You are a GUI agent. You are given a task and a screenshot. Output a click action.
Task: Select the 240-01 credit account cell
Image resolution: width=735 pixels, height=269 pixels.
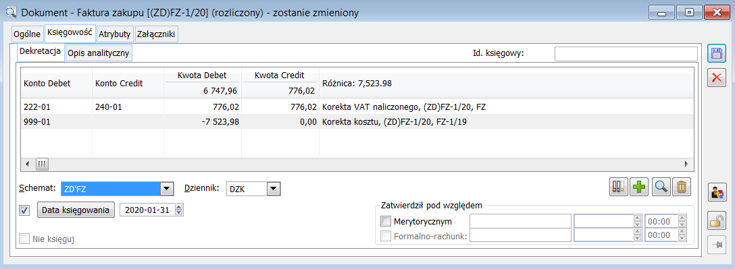click(x=128, y=107)
